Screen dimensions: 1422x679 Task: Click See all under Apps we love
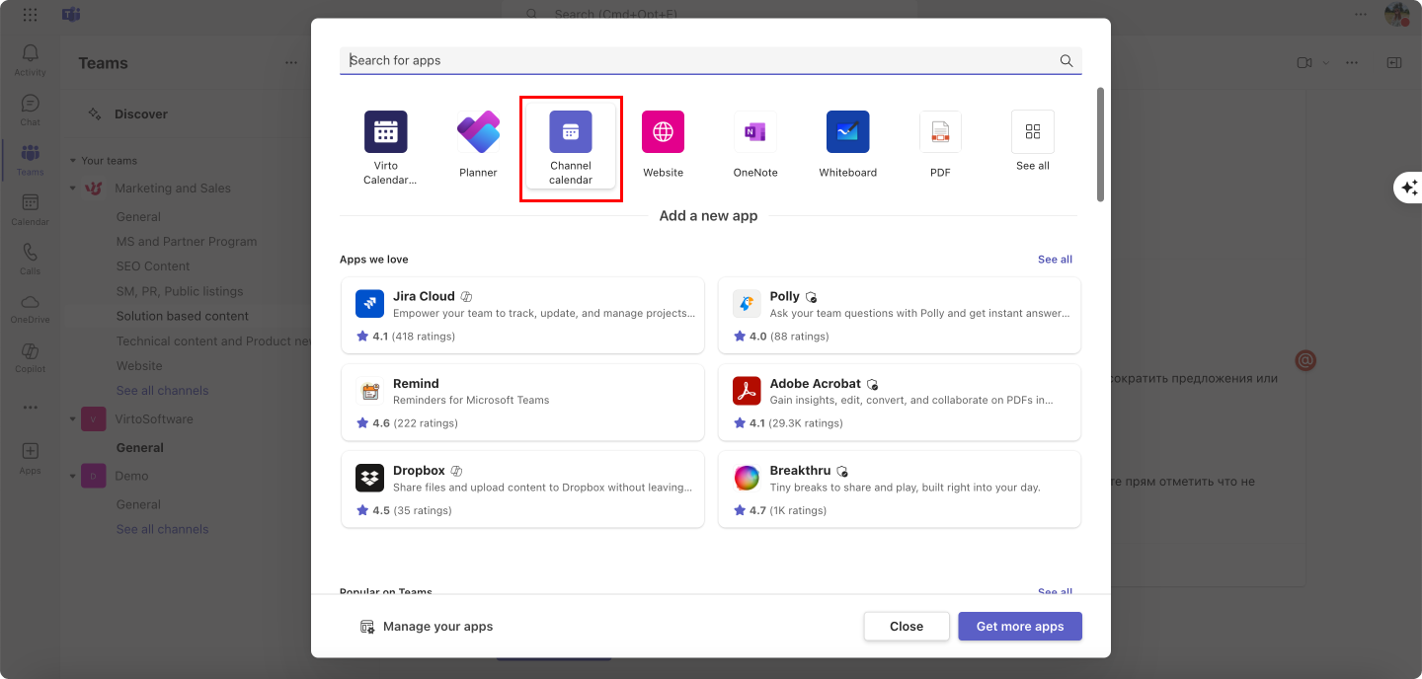[x=1055, y=260]
